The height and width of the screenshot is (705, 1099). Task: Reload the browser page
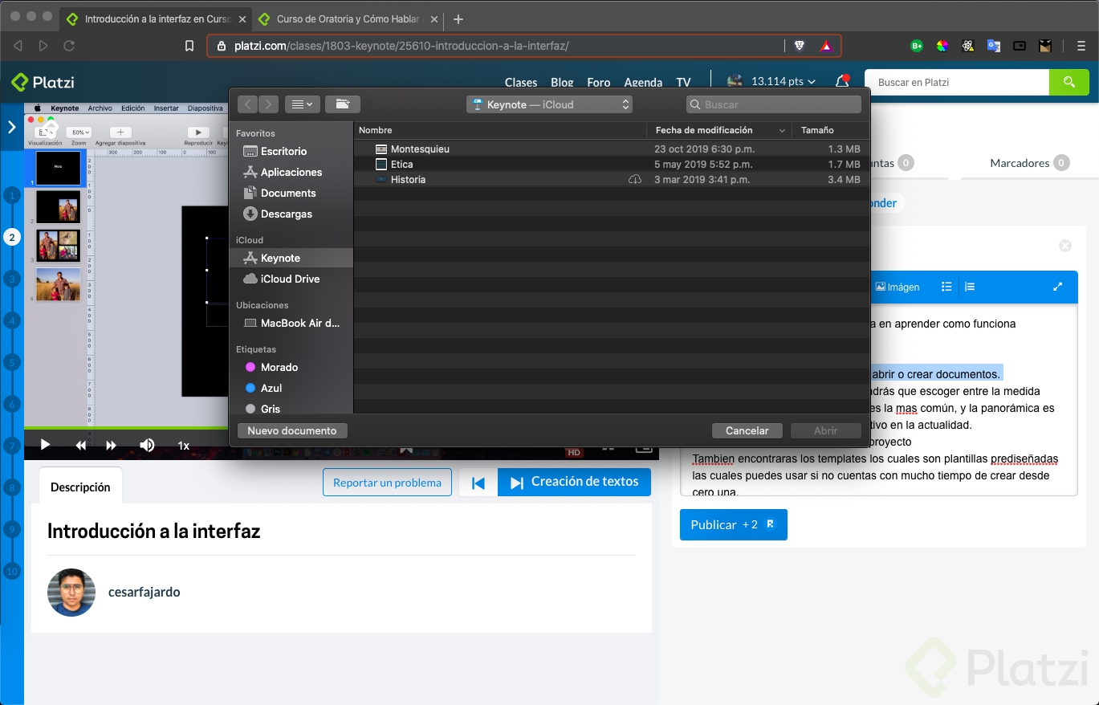[69, 46]
